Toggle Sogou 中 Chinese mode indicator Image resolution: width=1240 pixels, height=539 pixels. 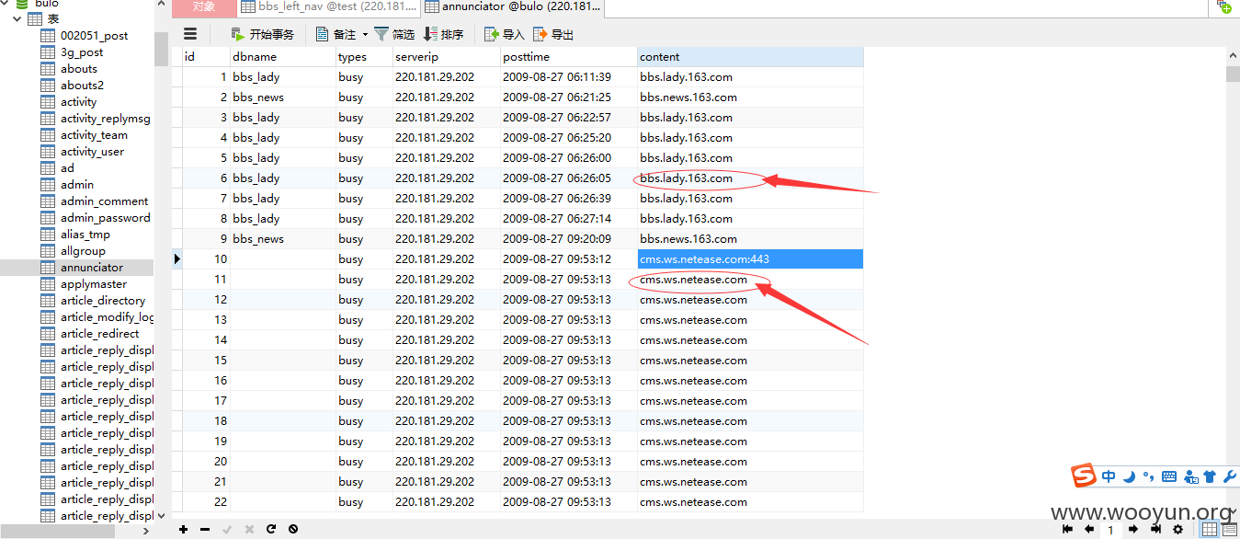tap(1109, 476)
